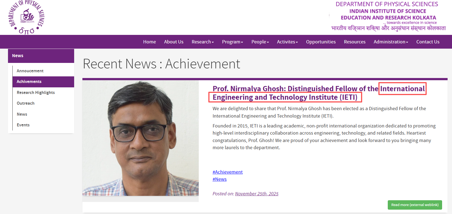452x214 pixels.
Task: Open the People dropdown menu
Action: (260, 42)
